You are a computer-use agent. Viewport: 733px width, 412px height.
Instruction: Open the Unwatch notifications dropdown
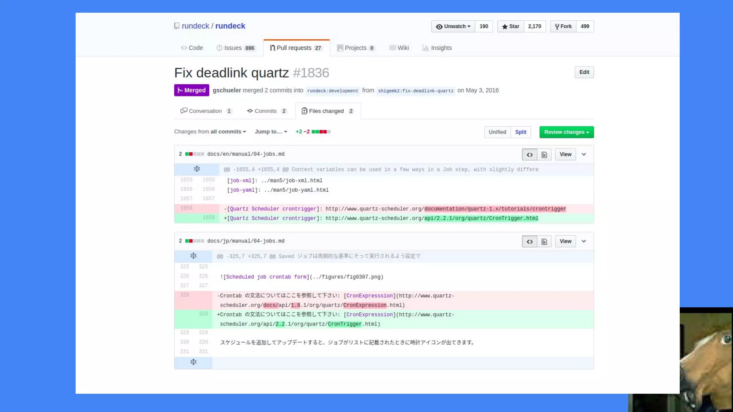point(453,26)
